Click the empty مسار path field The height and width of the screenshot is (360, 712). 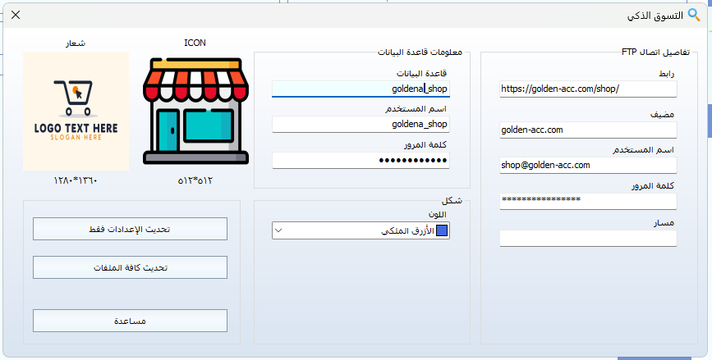(x=587, y=238)
